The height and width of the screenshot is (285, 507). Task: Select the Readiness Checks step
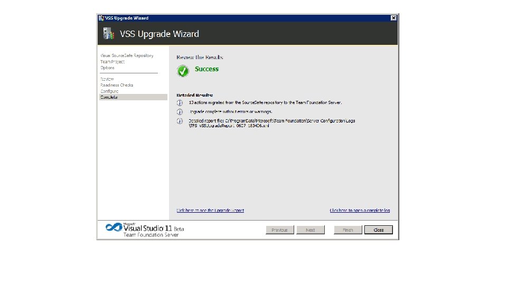[x=117, y=85]
